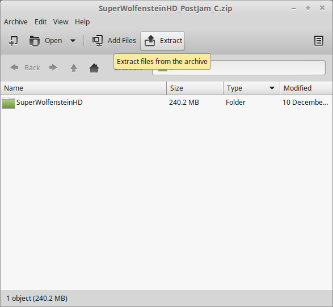Sort by the Type column header
Image resolution: width=333 pixels, height=307 pixels.
[x=251, y=88]
